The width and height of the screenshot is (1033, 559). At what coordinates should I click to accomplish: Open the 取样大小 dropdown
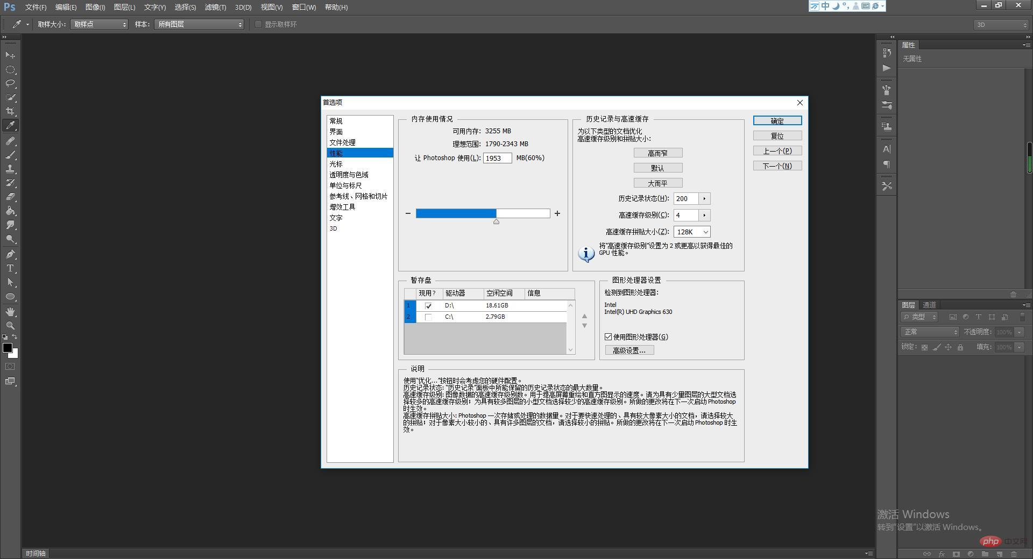pos(100,24)
